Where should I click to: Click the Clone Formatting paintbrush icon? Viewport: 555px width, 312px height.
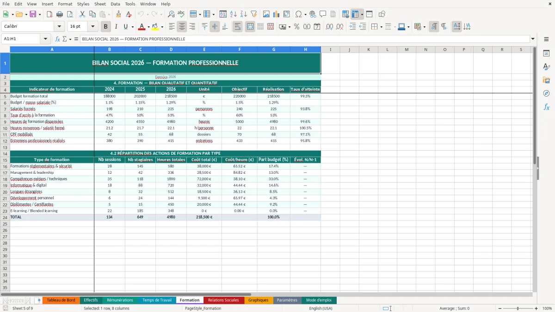(118, 14)
